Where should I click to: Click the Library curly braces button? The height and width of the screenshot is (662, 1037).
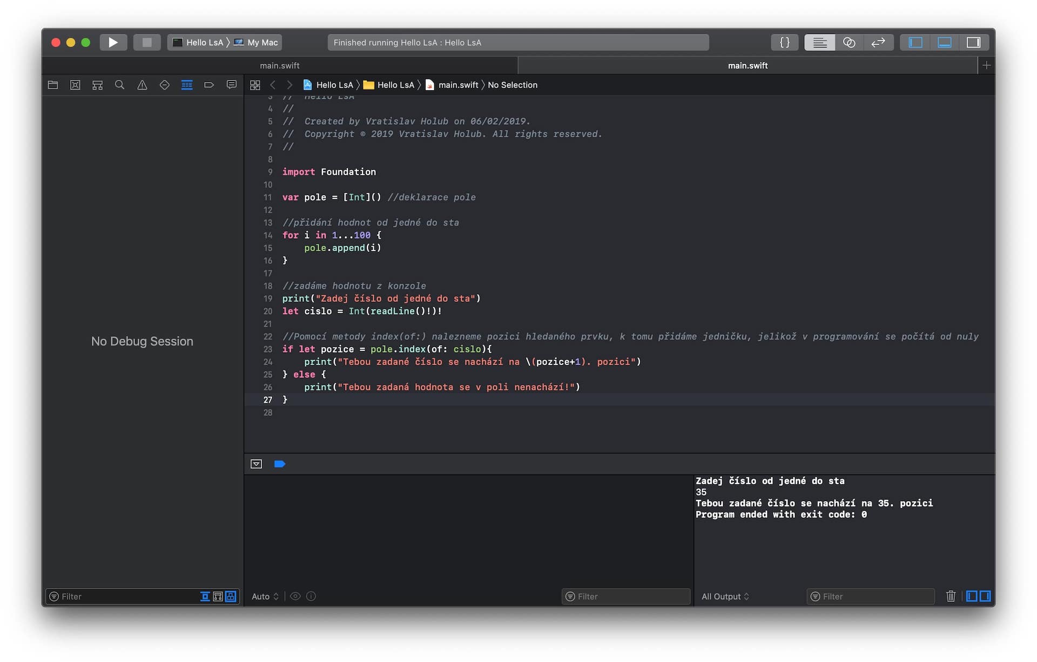tap(784, 42)
